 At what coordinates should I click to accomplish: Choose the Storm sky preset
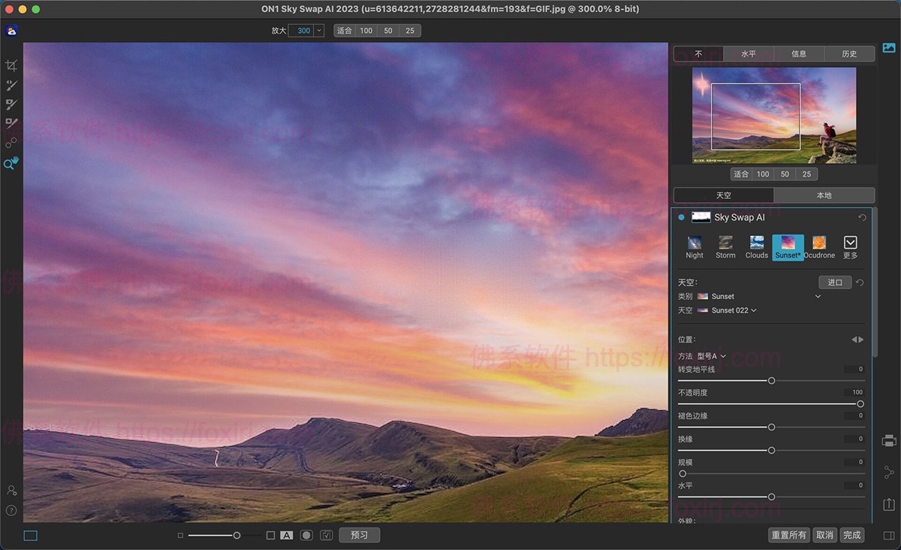click(725, 246)
